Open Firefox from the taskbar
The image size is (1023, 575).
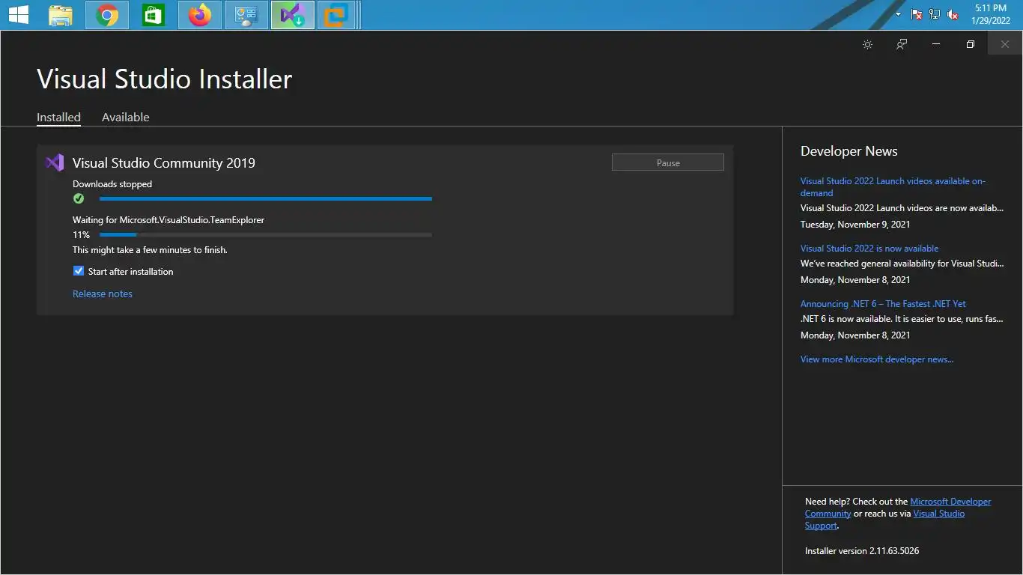[200, 15]
